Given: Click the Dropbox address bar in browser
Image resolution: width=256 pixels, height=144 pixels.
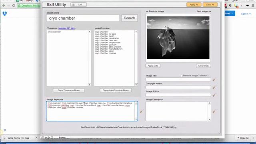Looking at the screenshot, I should [x=29, y=6].
